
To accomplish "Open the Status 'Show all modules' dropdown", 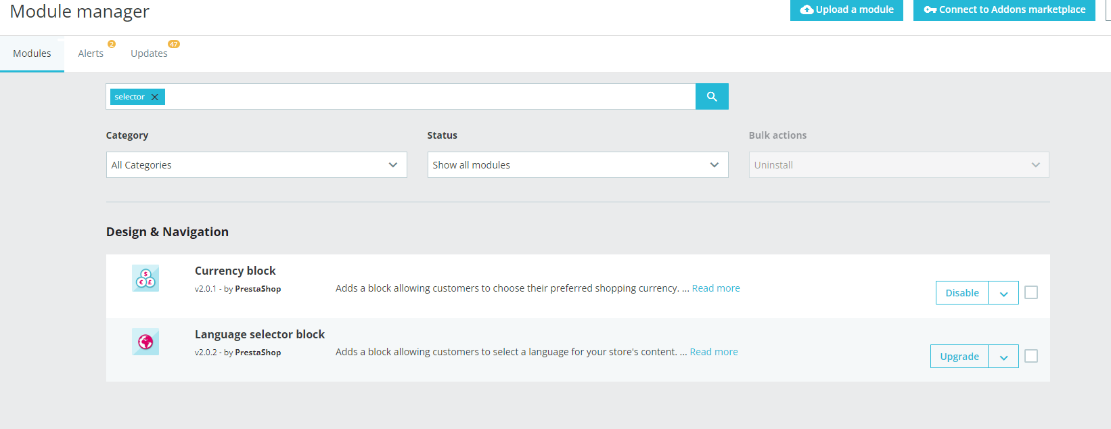I will [x=578, y=165].
